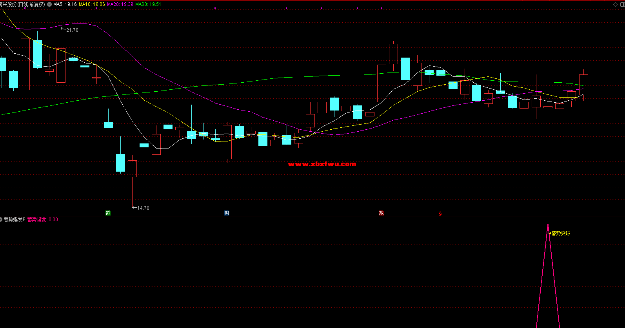Open the dropdown arrow beside the stock title

point(49,4)
